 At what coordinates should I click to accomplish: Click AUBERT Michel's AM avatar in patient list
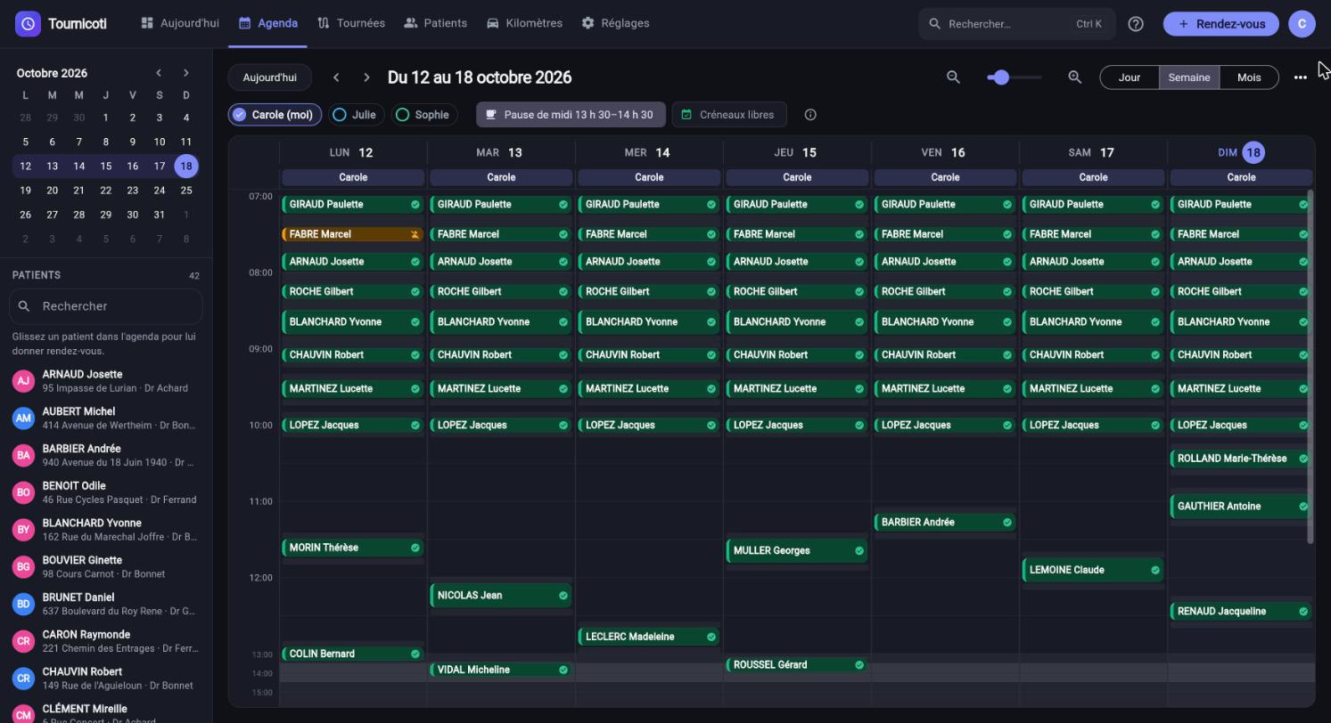23,418
